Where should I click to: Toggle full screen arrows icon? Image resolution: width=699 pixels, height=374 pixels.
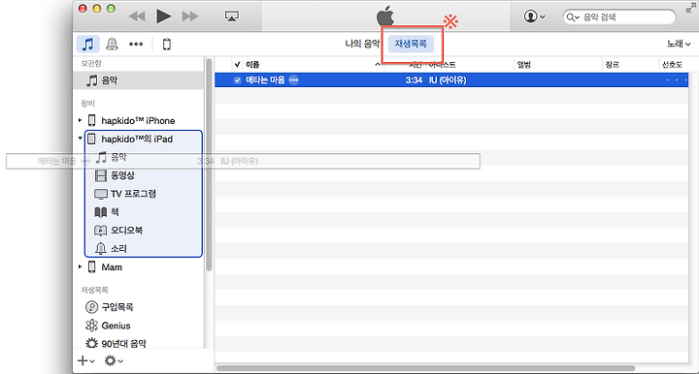[x=690, y=8]
